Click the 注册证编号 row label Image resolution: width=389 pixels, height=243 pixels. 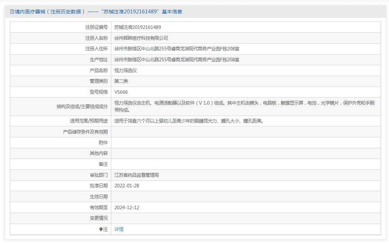click(96, 27)
